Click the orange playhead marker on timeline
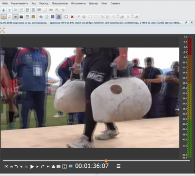 pos(106,161)
